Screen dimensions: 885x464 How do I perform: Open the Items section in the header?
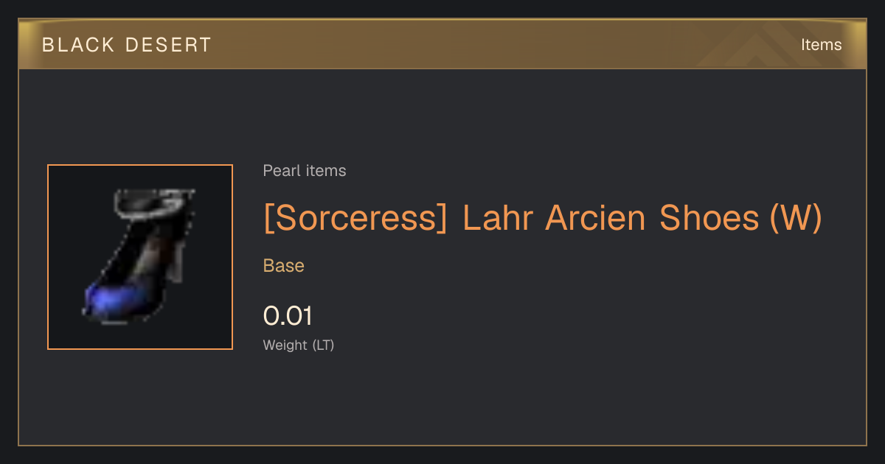(821, 45)
